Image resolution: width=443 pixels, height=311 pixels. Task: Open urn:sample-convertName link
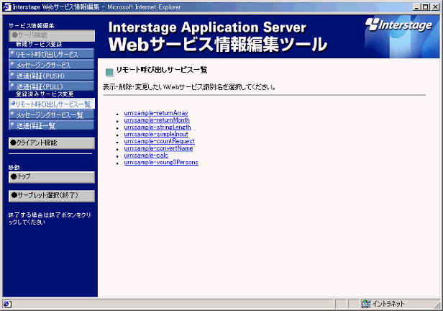point(158,148)
